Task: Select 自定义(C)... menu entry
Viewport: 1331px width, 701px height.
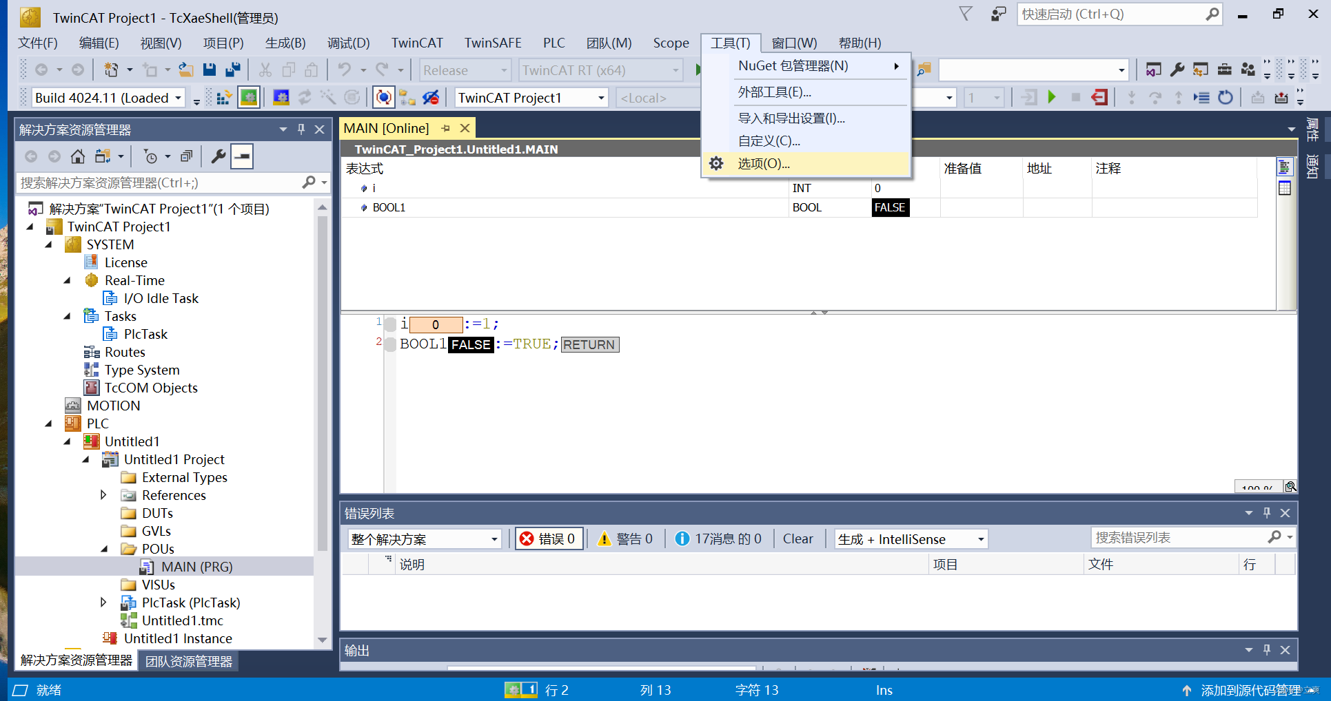Action: click(806, 140)
